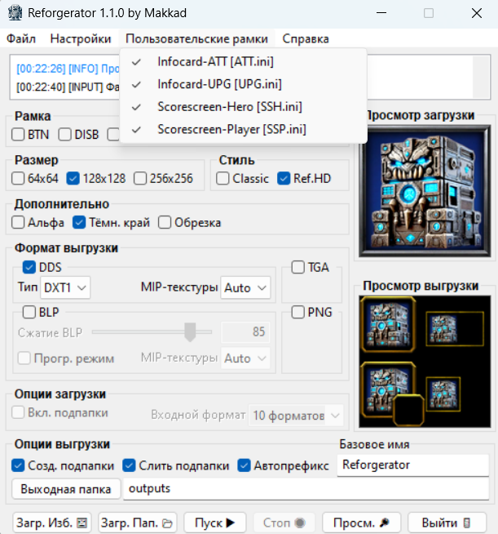The image size is (498, 534).
Task: Toggle the Автопрефикс checkbox
Action: pos(244,465)
